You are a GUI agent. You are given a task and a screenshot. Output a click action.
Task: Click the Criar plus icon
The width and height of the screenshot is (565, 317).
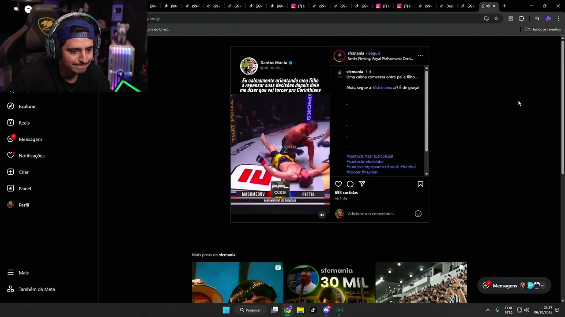[11, 172]
